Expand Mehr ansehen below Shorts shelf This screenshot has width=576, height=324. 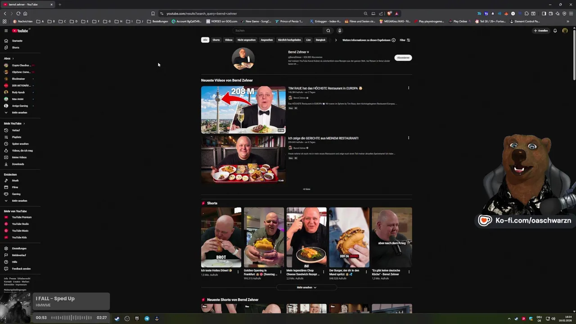click(306, 287)
